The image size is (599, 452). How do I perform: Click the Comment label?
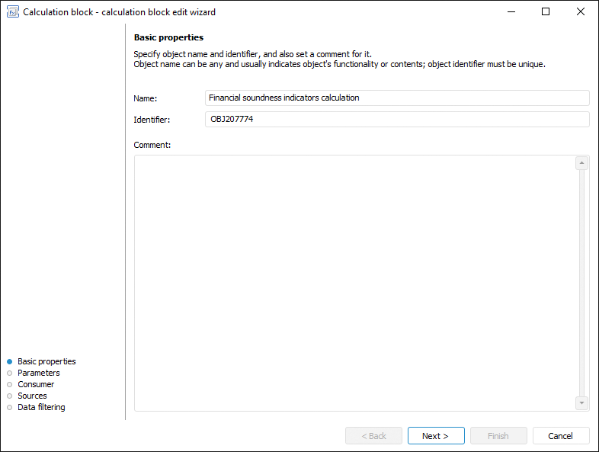tap(152, 144)
